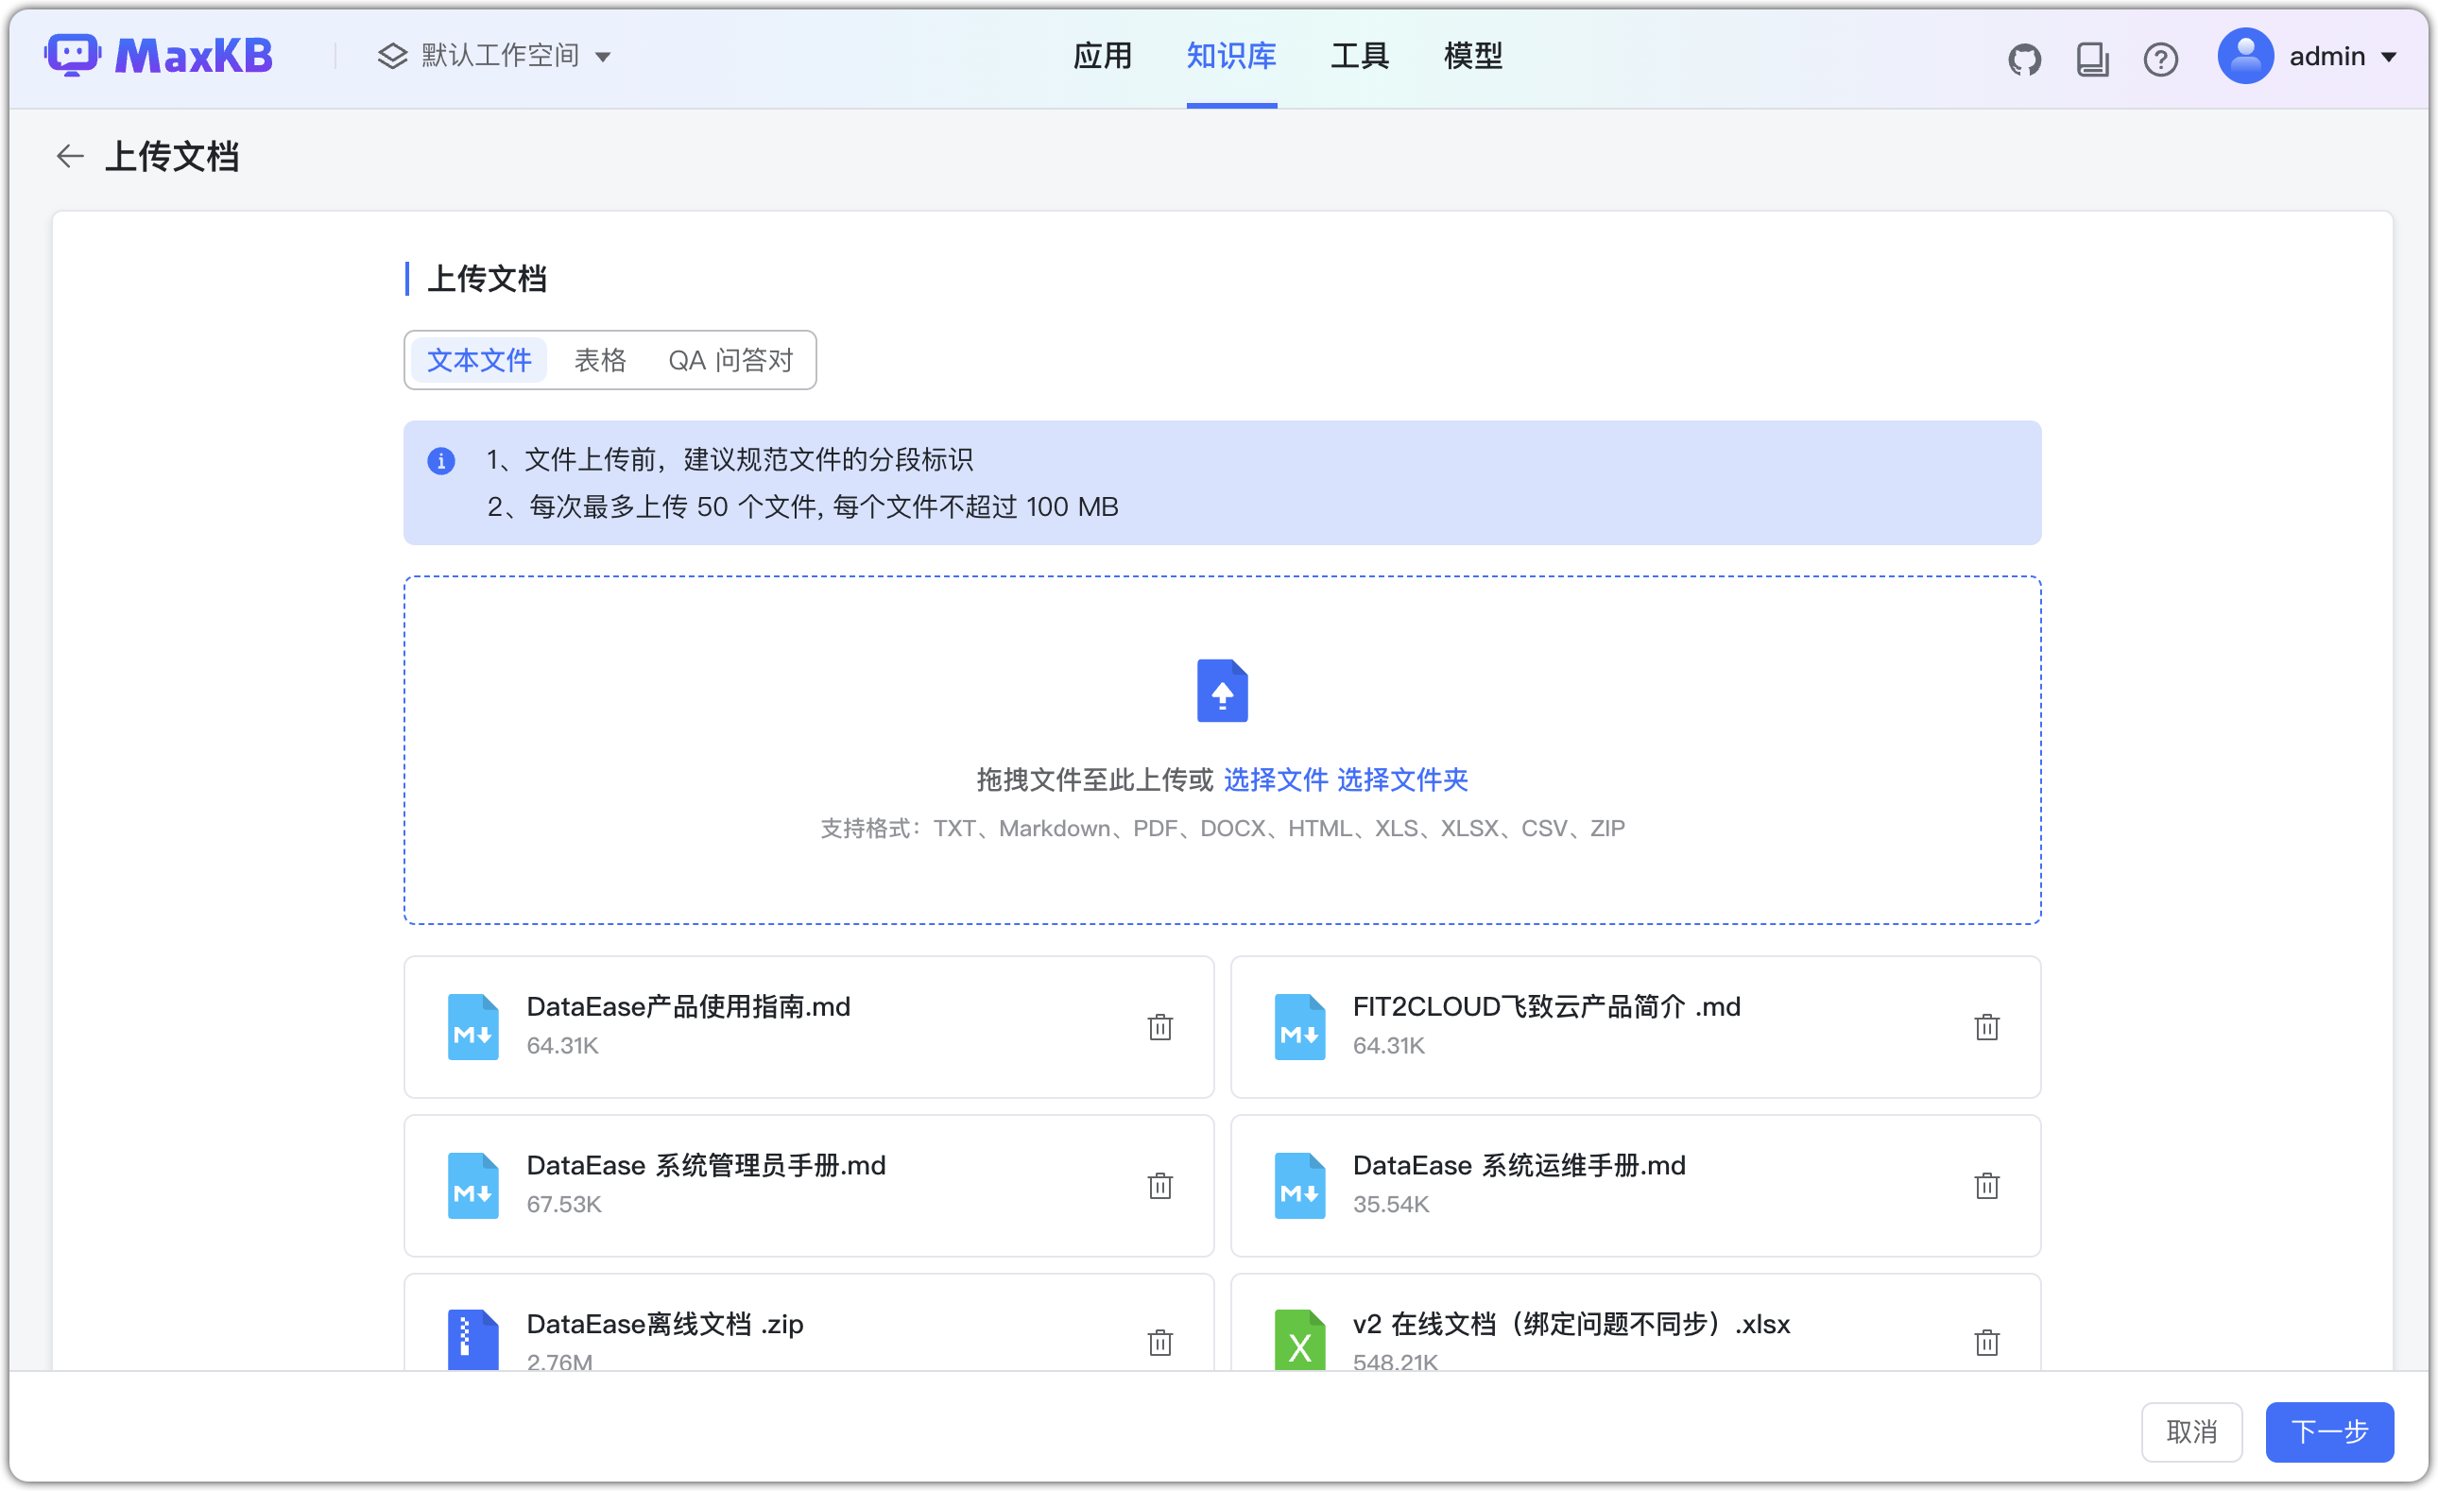Click markdown icon of 系统运维手册.md
This screenshot has height=1491, width=2438.
(1299, 1184)
